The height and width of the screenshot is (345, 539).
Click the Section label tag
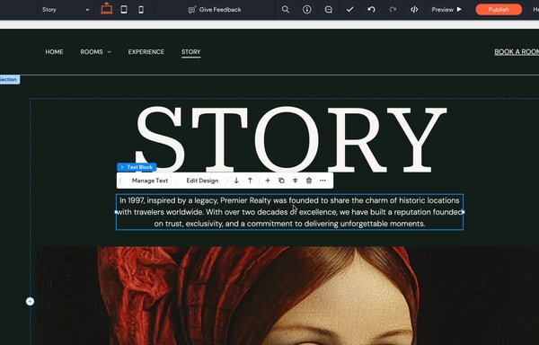[x=9, y=79]
